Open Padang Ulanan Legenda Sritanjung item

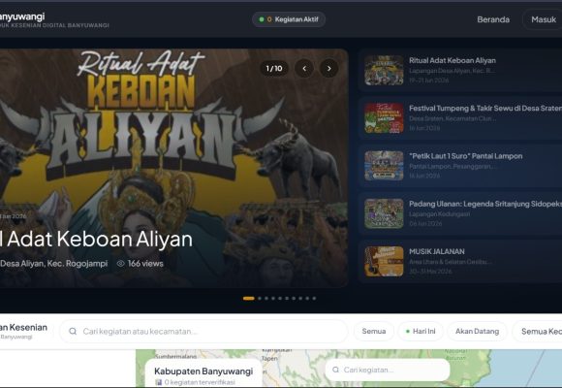(x=460, y=213)
